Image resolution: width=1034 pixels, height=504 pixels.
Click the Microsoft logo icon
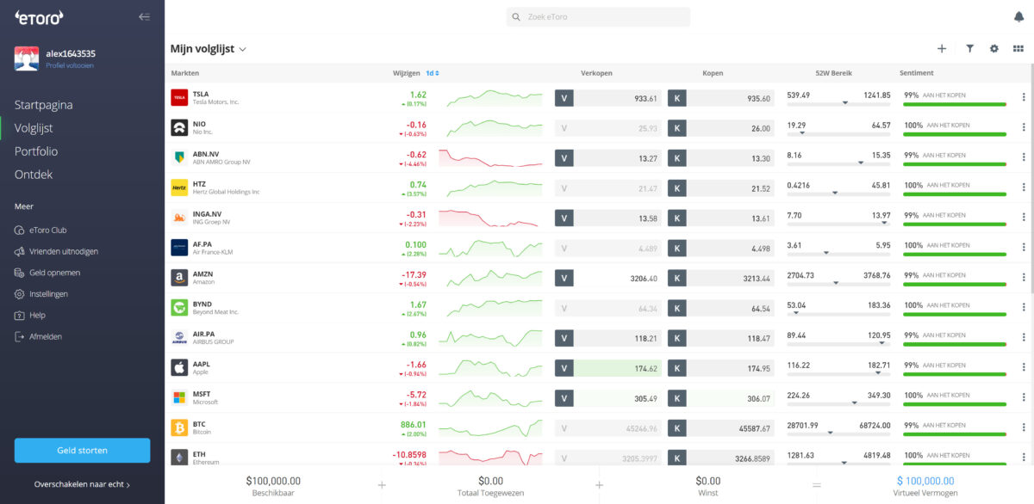pyautogui.click(x=179, y=398)
